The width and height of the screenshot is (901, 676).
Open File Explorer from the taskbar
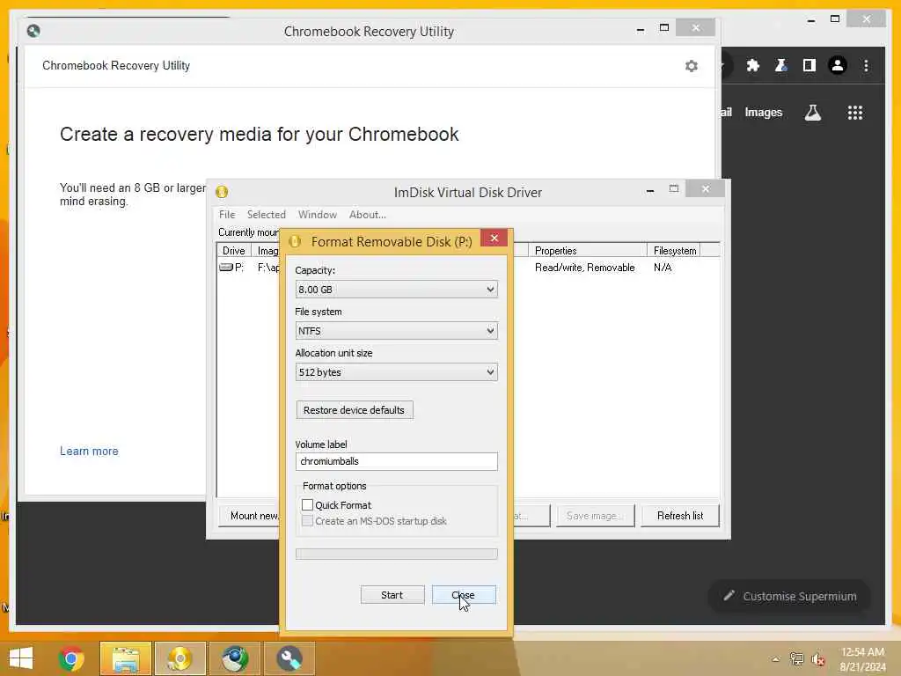(126, 658)
